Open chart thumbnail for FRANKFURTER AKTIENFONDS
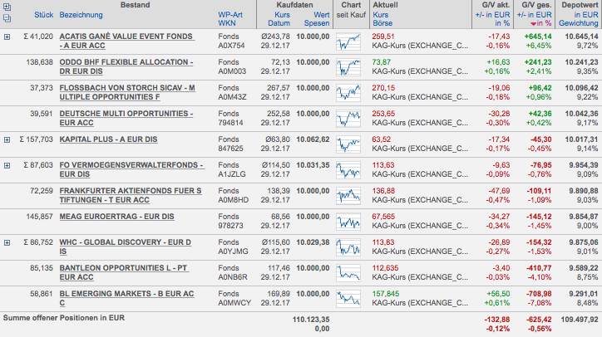Image resolution: width=602 pixels, height=337 pixels. (x=348, y=196)
